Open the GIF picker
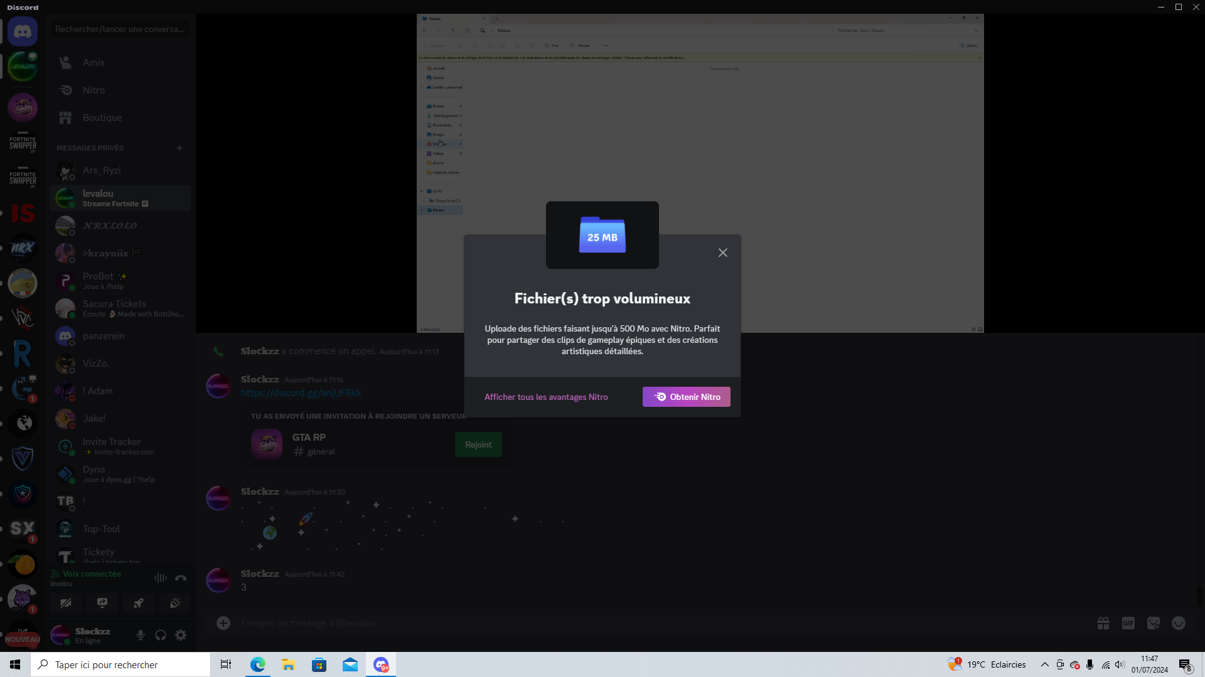1205x677 pixels. (1128, 623)
